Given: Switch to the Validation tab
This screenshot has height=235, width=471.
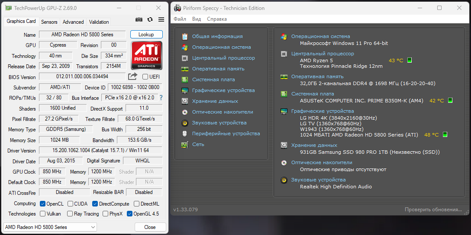Looking at the screenshot, I should [x=99, y=22].
